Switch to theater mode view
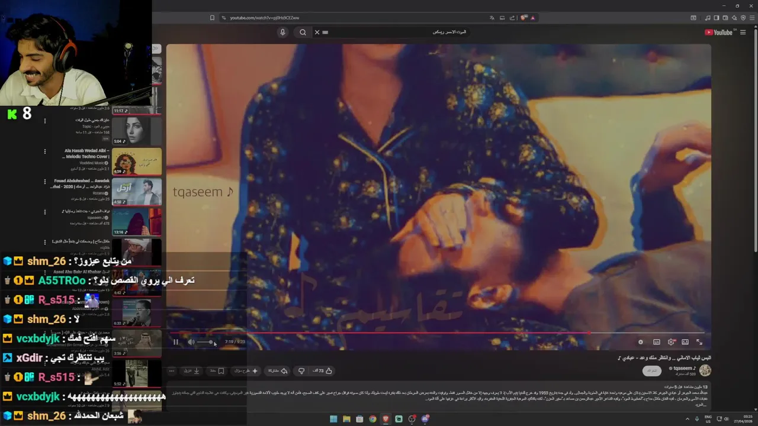758x426 pixels. coord(685,342)
